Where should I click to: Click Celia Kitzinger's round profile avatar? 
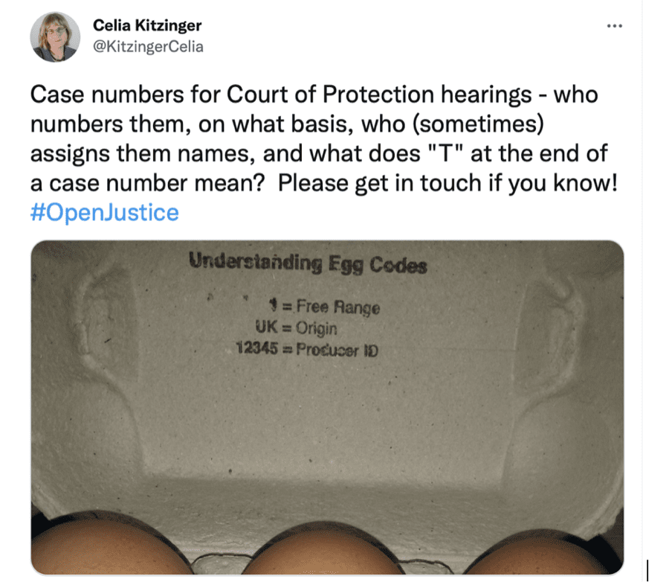[55, 37]
